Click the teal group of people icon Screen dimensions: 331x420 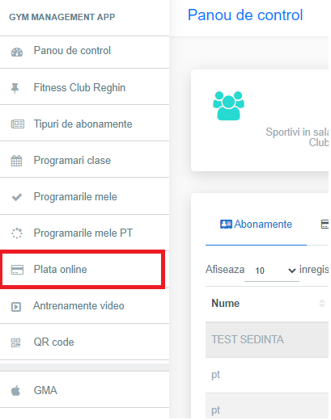pyautogui.click(x=228, y=106)
